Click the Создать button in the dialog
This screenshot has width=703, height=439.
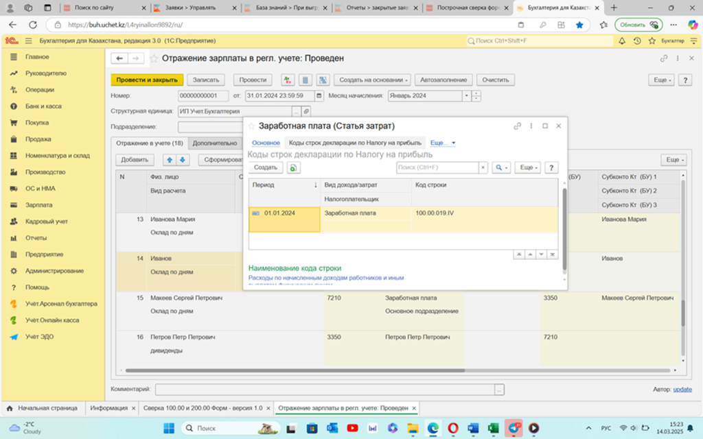(265, 167)
